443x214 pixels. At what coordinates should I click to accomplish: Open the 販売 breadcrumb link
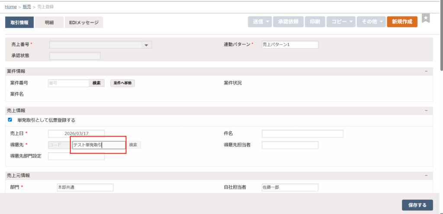pos(27,7)
